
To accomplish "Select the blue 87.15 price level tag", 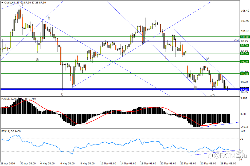I will 245,90.
